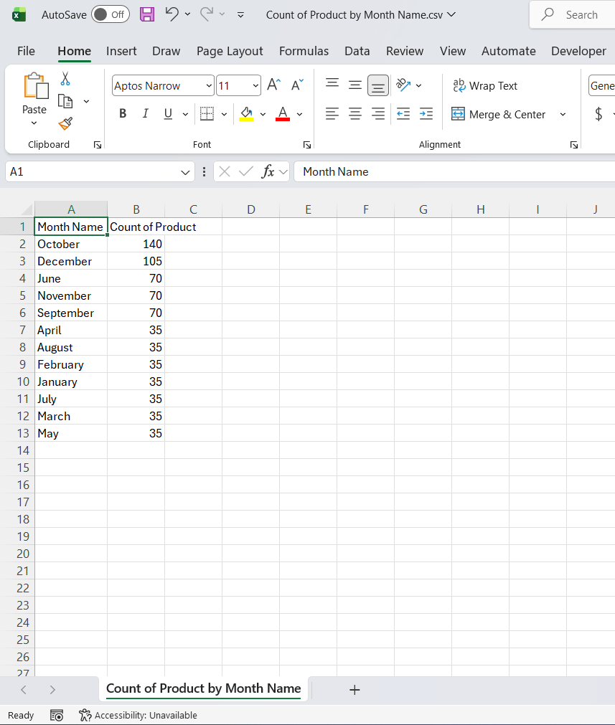Open the Clipboard dialog launcher

coord(97,145)
